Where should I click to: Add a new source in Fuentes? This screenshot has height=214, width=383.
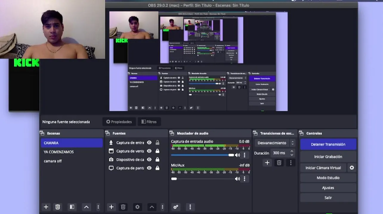111,207
